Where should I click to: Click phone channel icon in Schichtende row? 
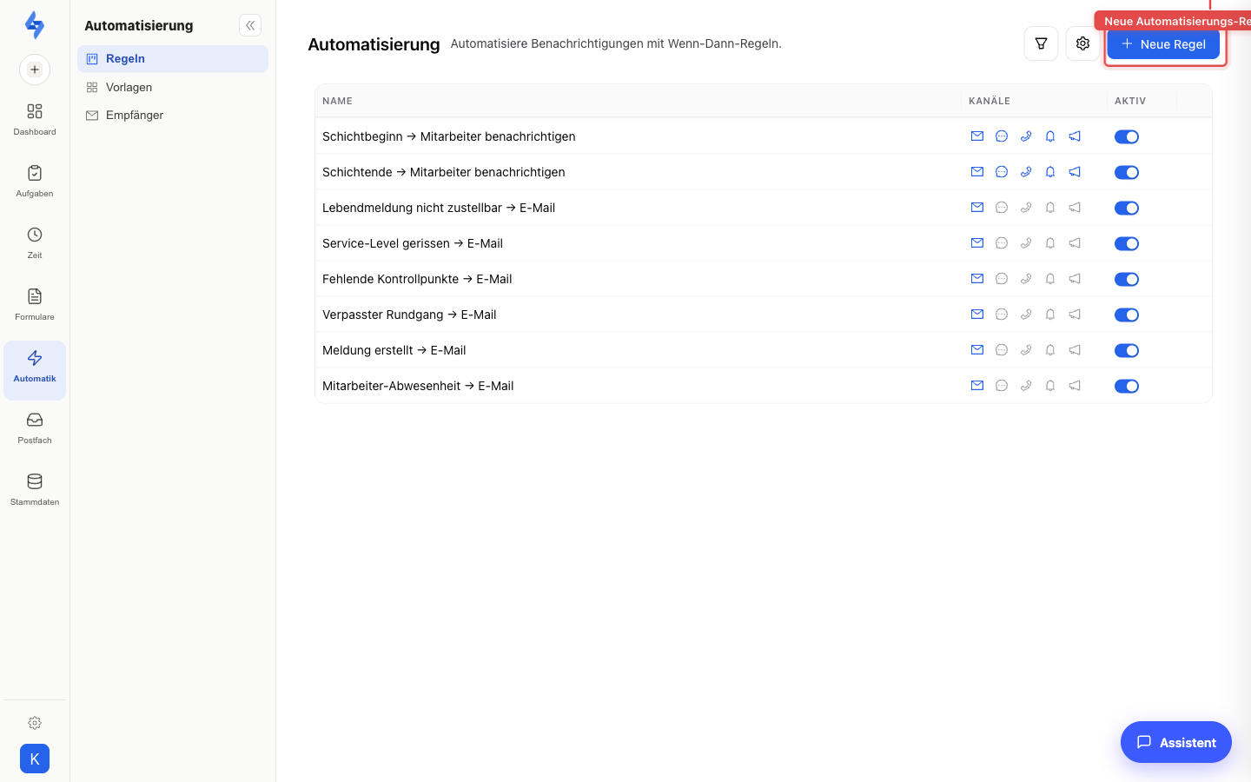pyautogui.click(x=1026, y=172)
